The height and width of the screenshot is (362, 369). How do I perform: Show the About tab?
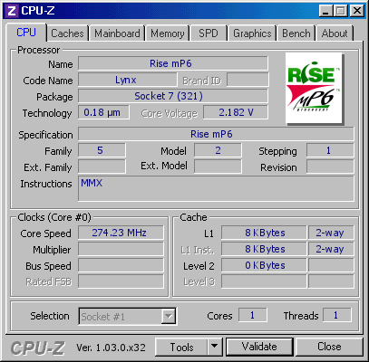coord(335,33)
